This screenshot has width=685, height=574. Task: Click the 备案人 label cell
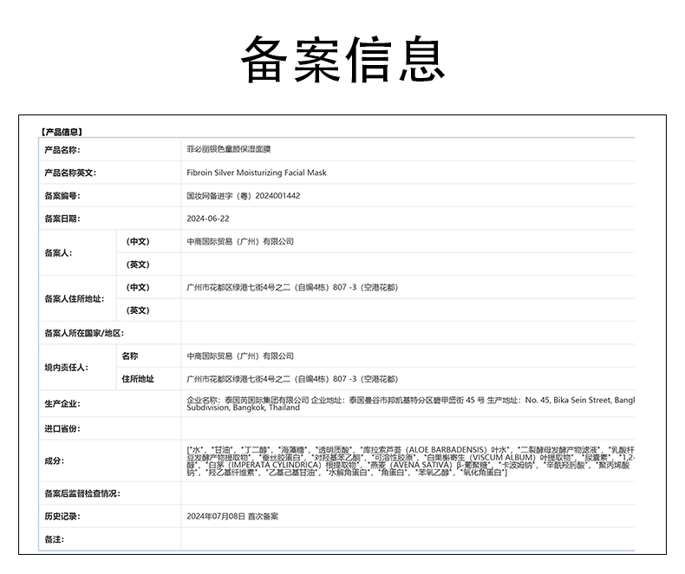(x=58, y=253)
